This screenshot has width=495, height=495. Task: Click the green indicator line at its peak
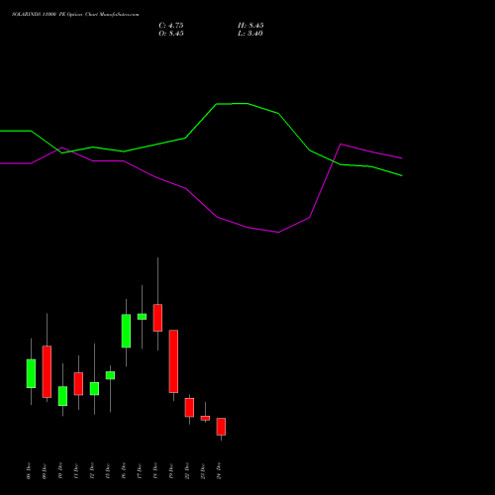pyautogui.click(x=247, y=104)
